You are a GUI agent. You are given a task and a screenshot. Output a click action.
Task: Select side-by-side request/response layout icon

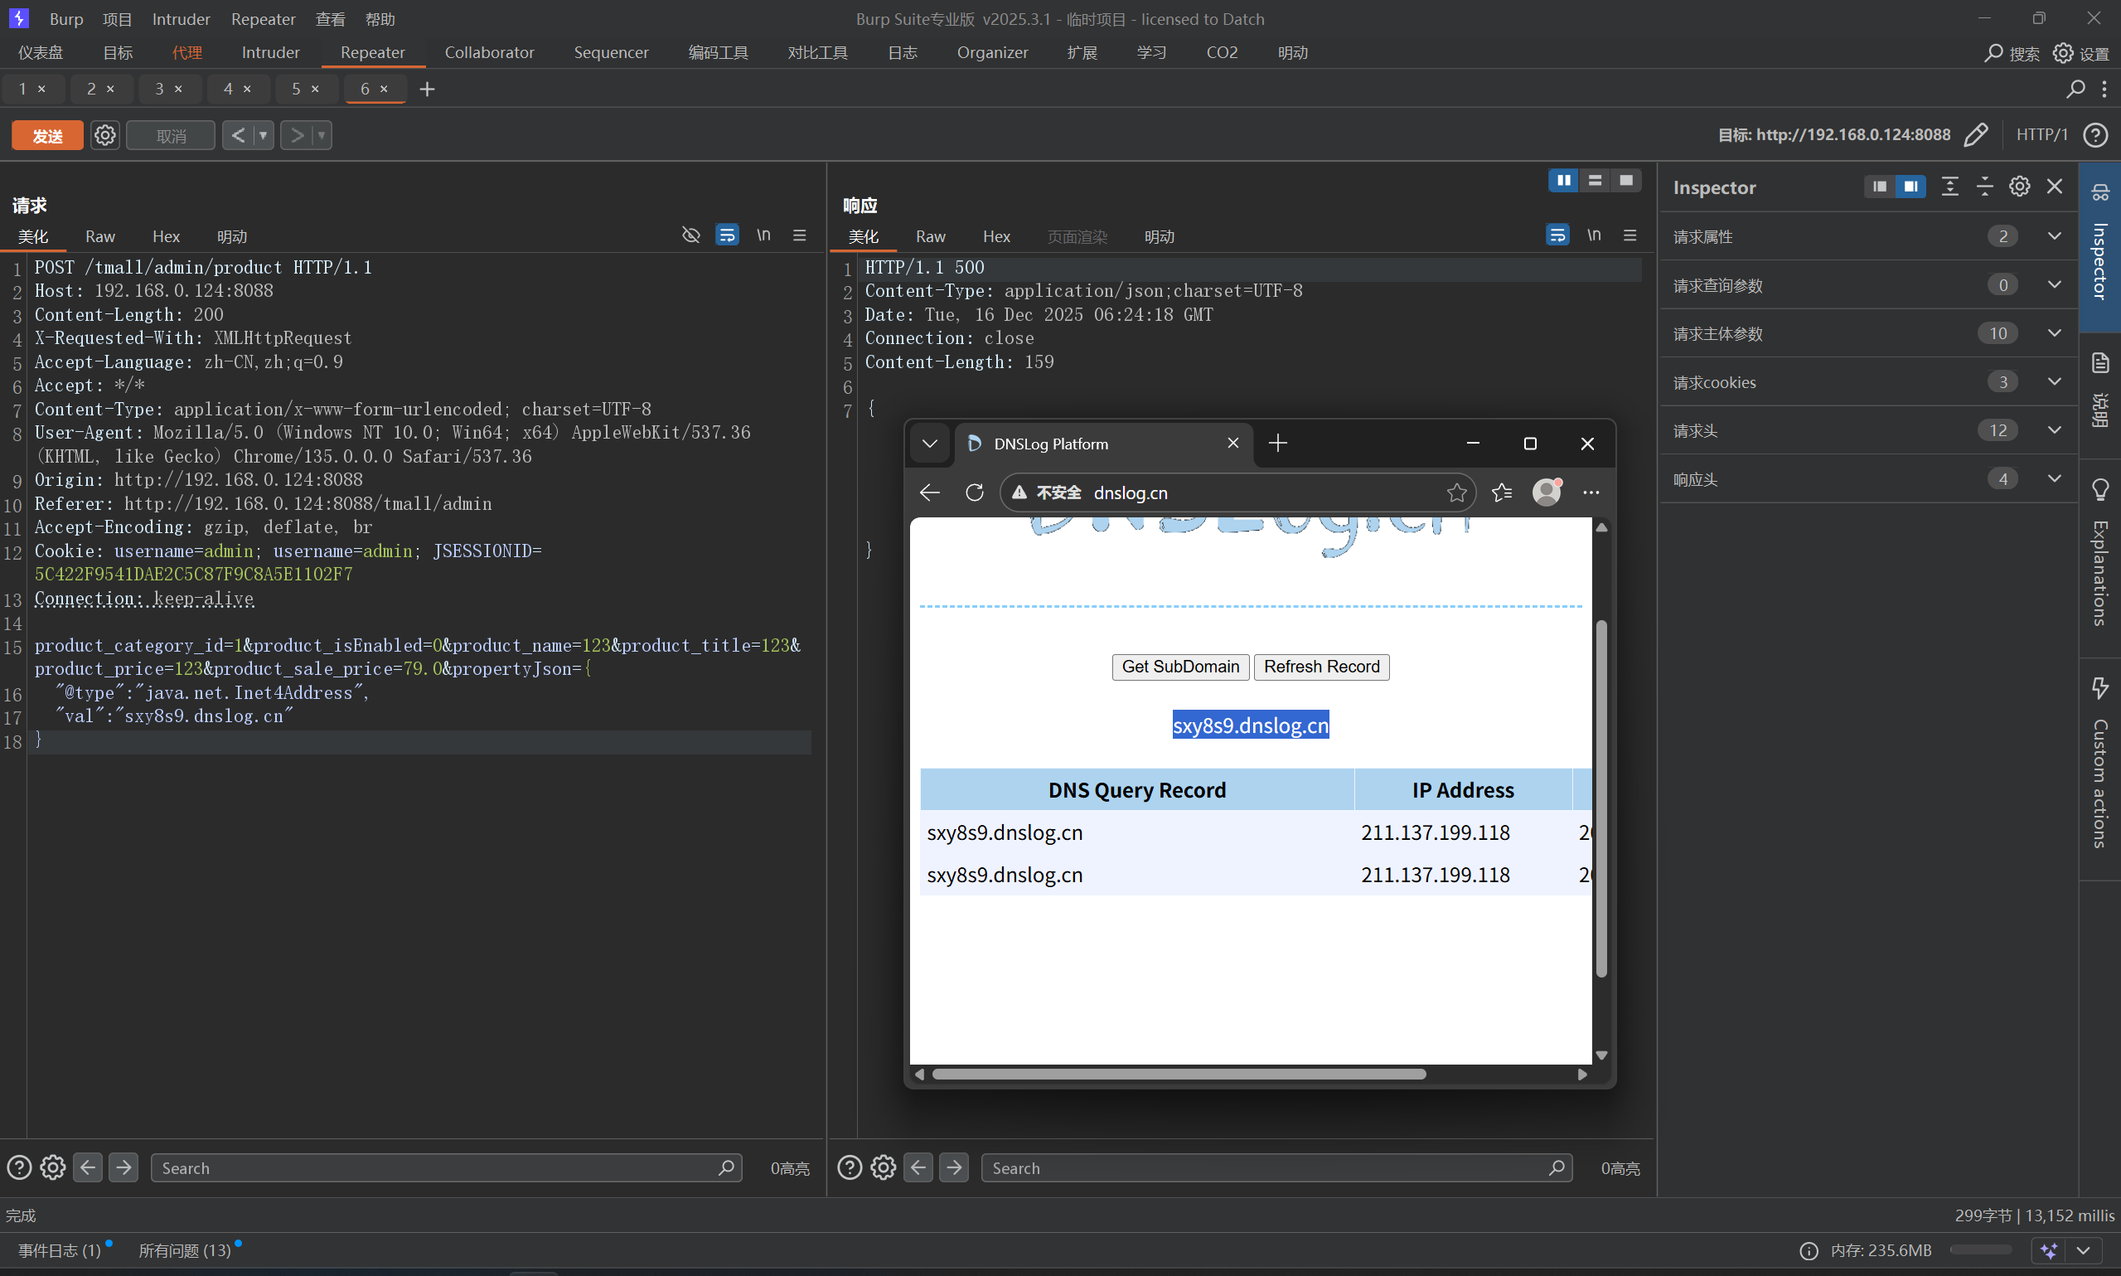1563,181
